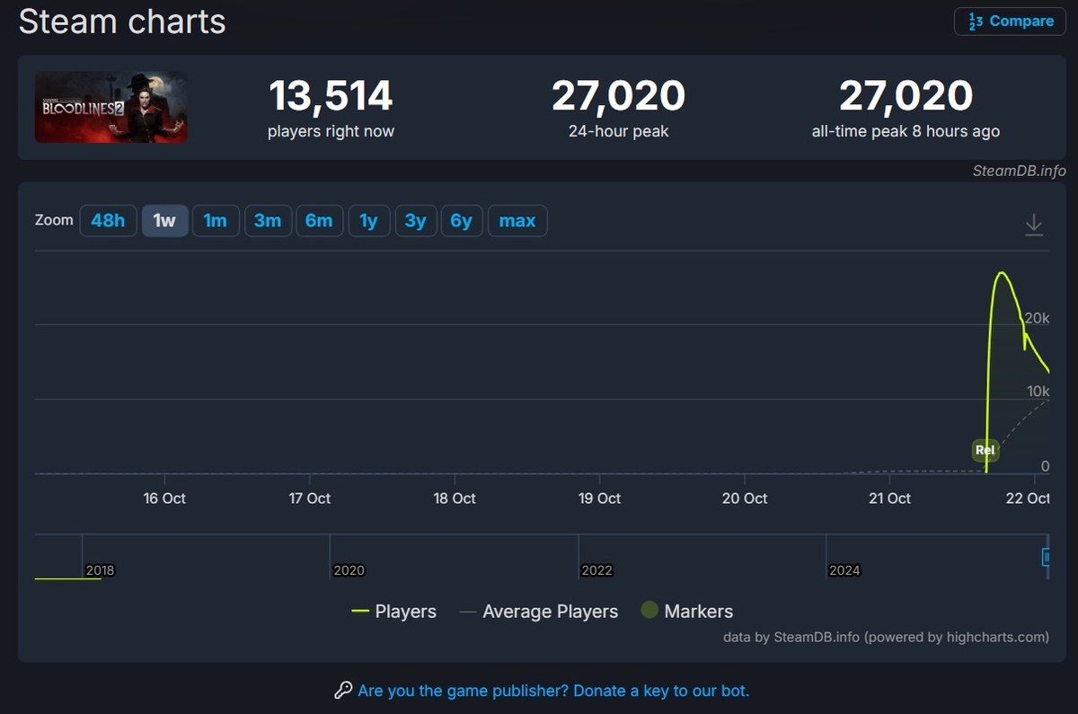Click the Steam charts heading
This screenshot has width=1078, height=714.
(122, 22)
